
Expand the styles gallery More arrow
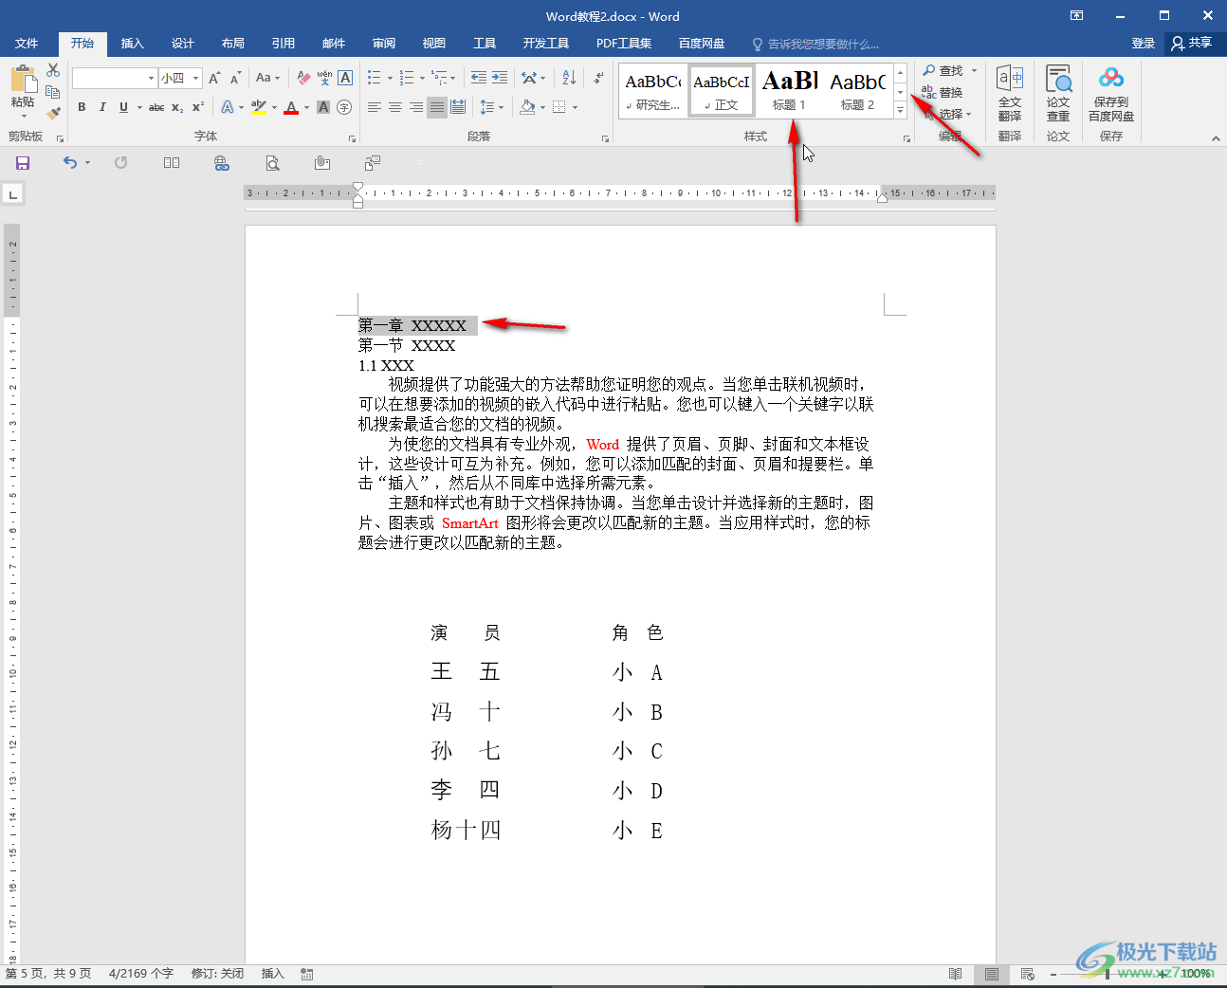point(901,110)
